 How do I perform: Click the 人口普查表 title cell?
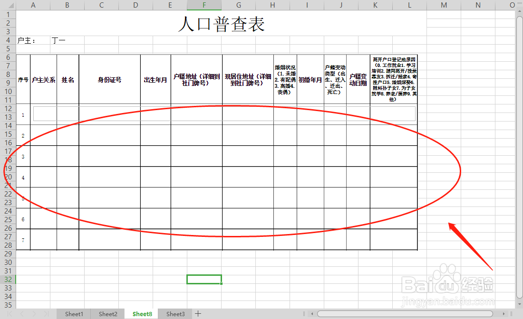point(221,24)
